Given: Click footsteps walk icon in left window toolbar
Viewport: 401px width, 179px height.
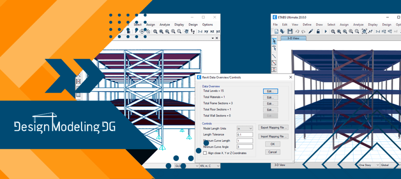Looking at the screenshot, I should pos(192,31).
